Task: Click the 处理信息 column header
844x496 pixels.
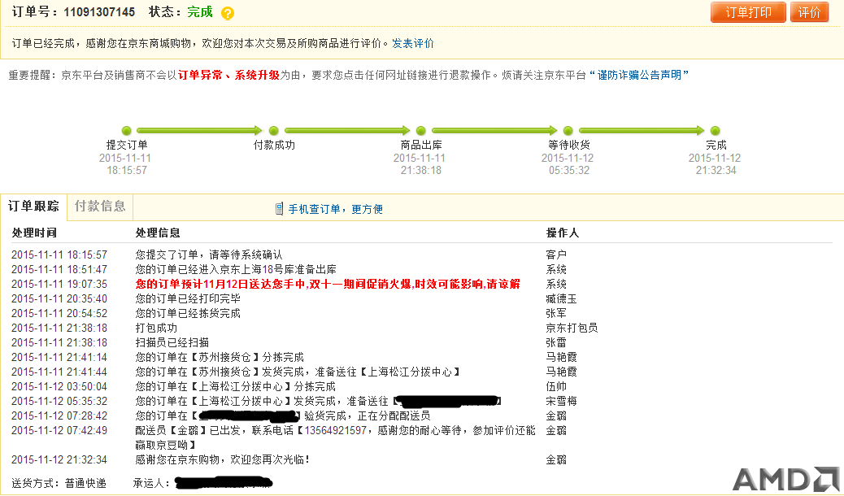Action: (x=158, y=233)
